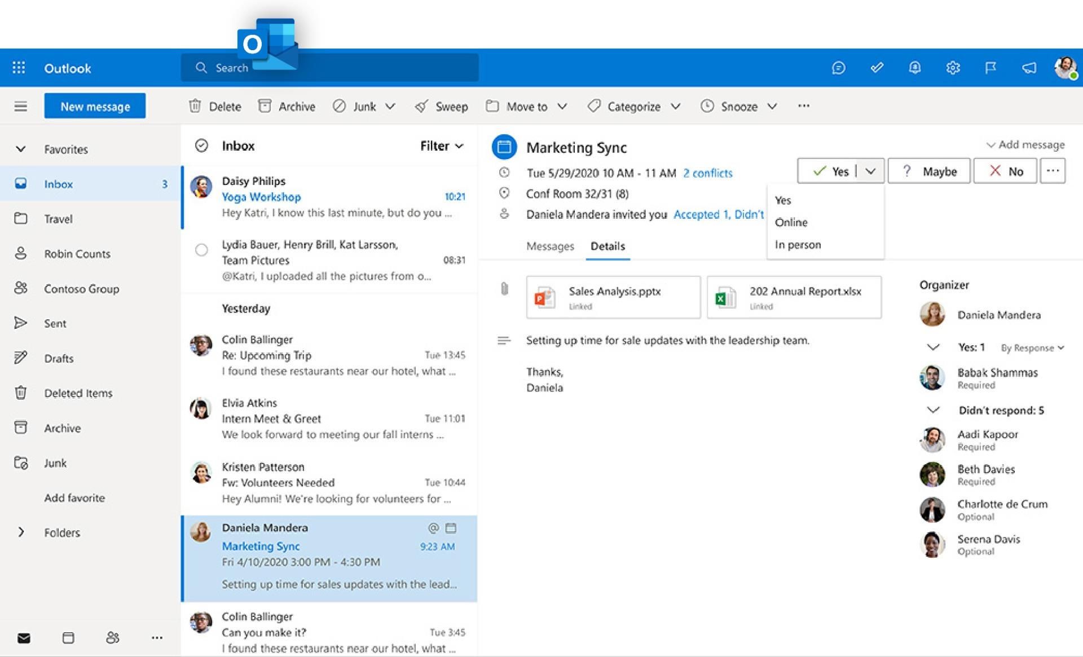Open Sales Analysis.pptx attachment
Screen dimensions: 1083x657
[x=613, y=297]
